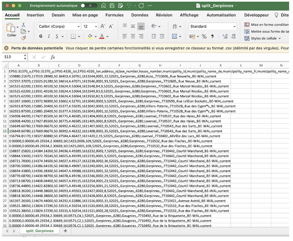Open undo history dropdown arrow
This screenshot has width=293, height=241.
(x=135, y=6)
